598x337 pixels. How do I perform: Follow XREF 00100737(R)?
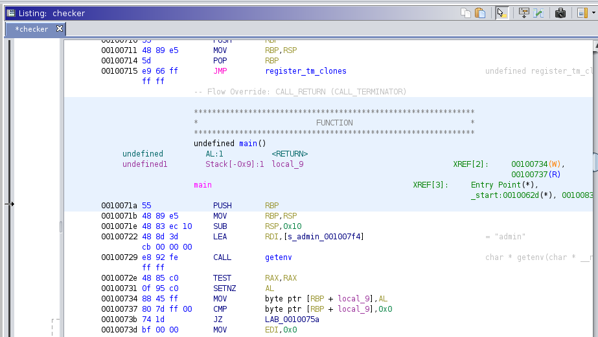535,175
